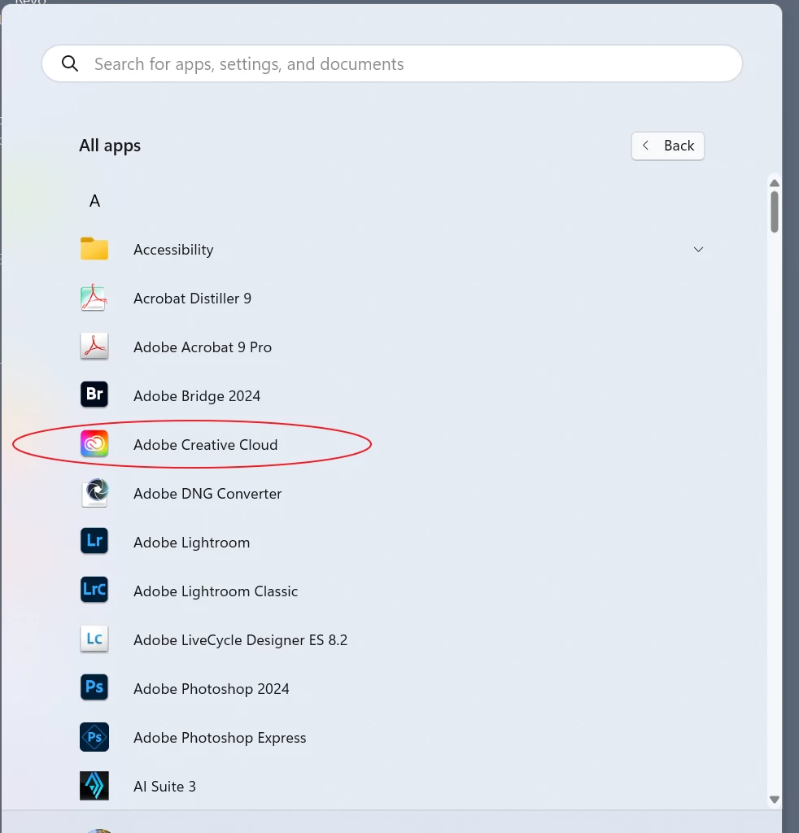
Task: Go back using the Back button
Action: (x=668, y=146)
